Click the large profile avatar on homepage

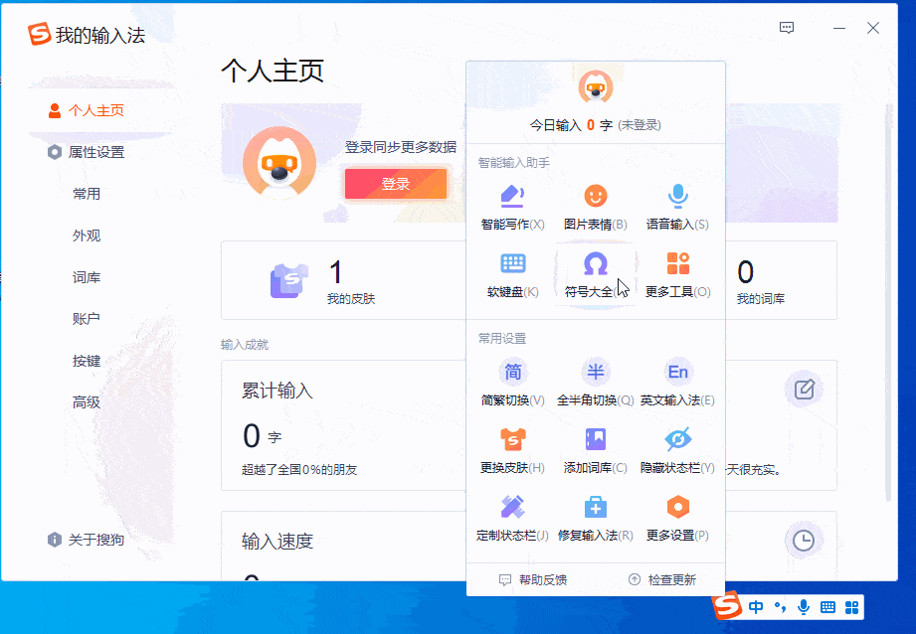279,163
